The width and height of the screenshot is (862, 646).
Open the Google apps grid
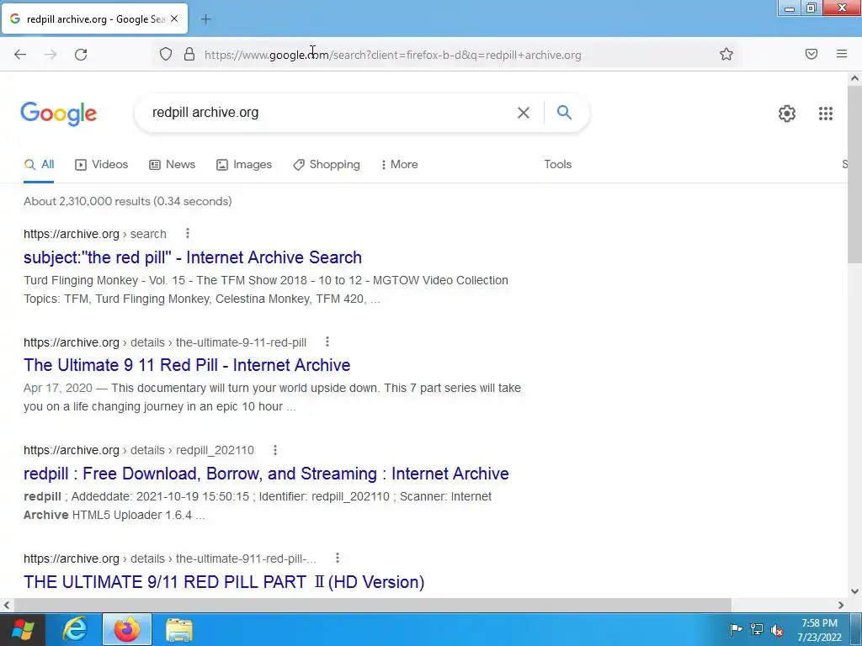tap(826, 114)
